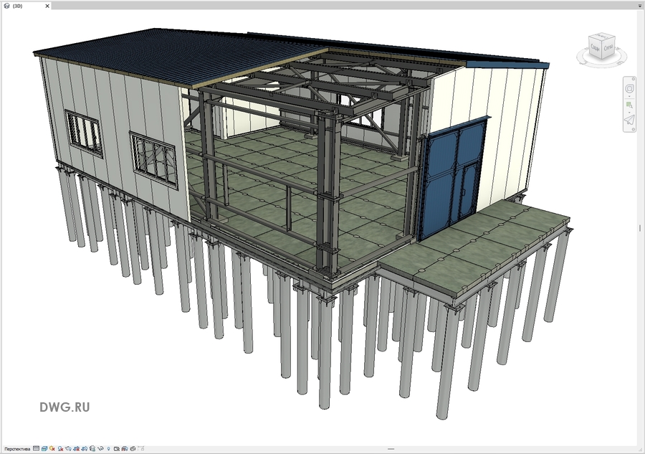Image resolution: width=645 pixels, height=454 pixels.
Task: Click the Steering Wheel navigation icon
Action: 629,88
